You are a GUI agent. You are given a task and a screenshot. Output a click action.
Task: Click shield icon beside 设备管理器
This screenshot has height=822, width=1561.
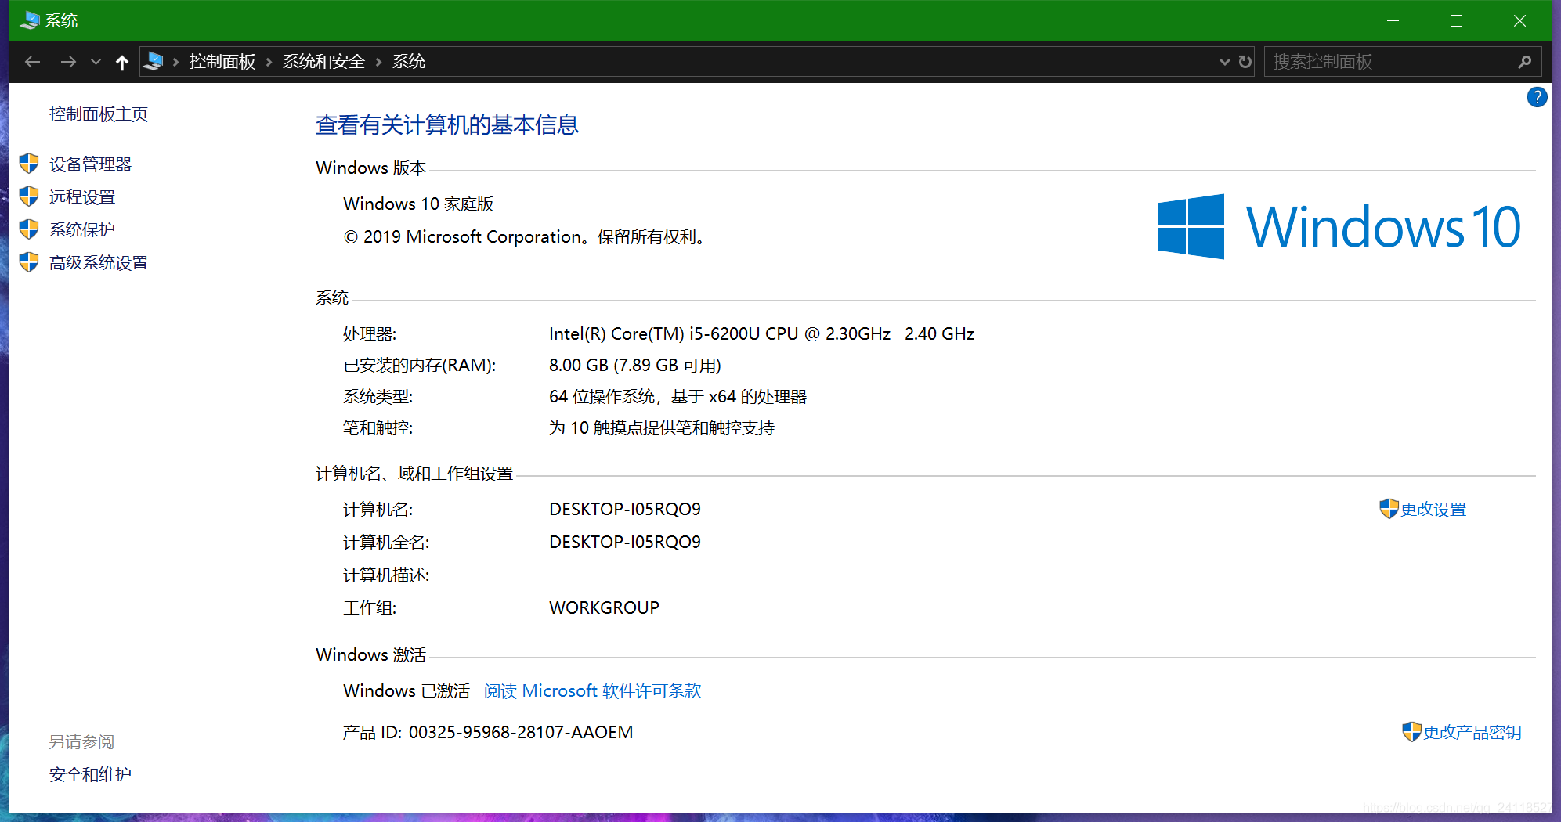coord(29,164)
